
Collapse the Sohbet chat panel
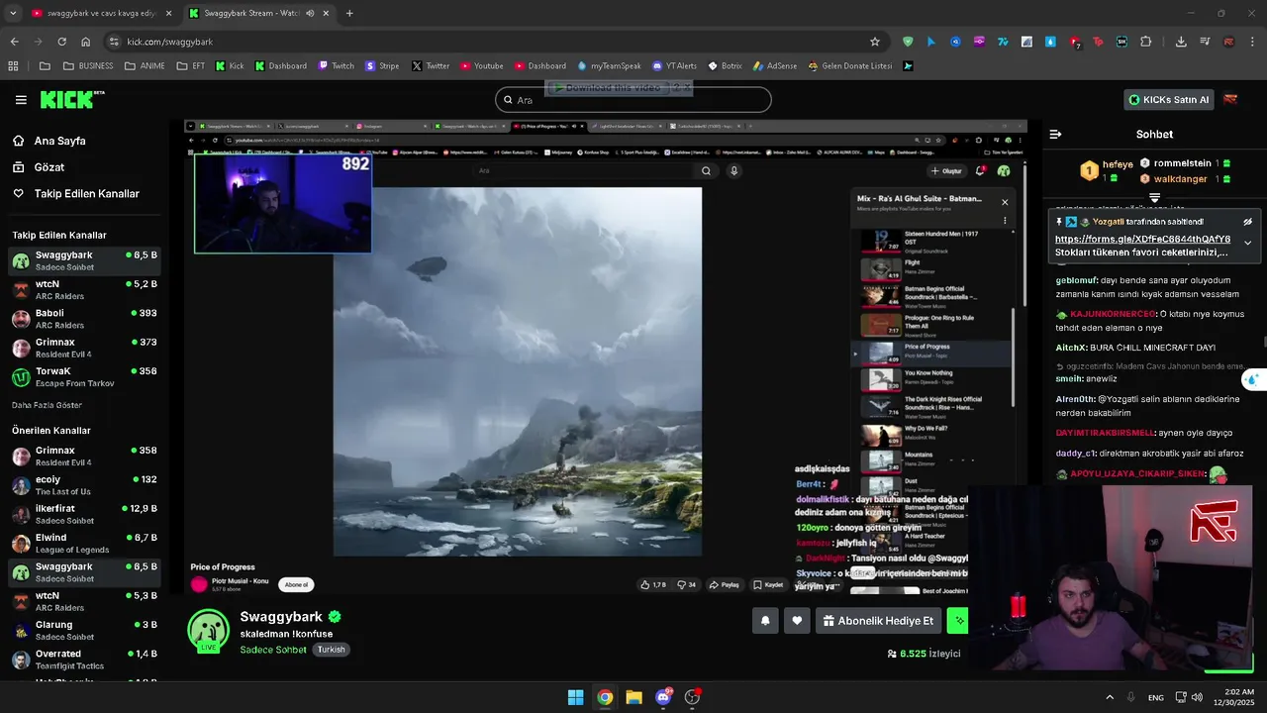pyautogui.click(x=1055, y=134)
